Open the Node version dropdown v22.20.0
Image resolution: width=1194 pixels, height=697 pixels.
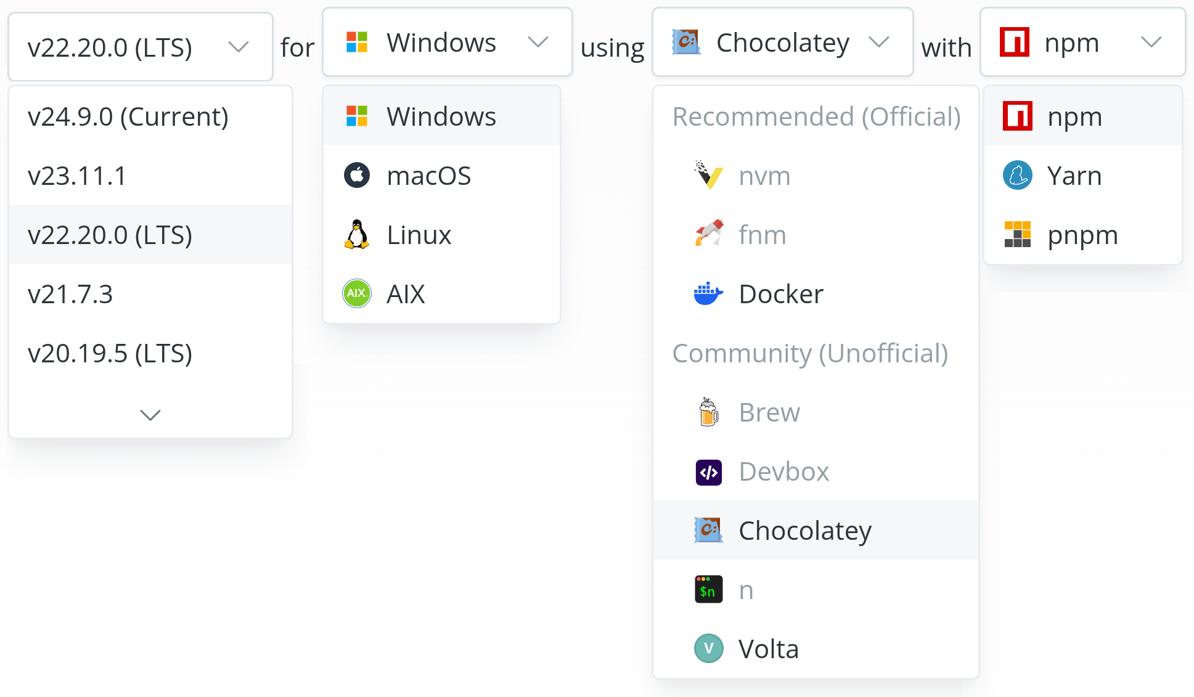pyautogui.click(x=140, y=47)
